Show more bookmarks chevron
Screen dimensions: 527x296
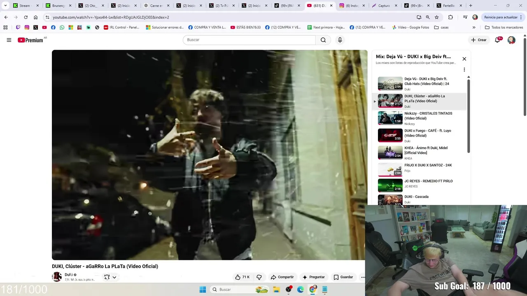[x=473, y=28]
